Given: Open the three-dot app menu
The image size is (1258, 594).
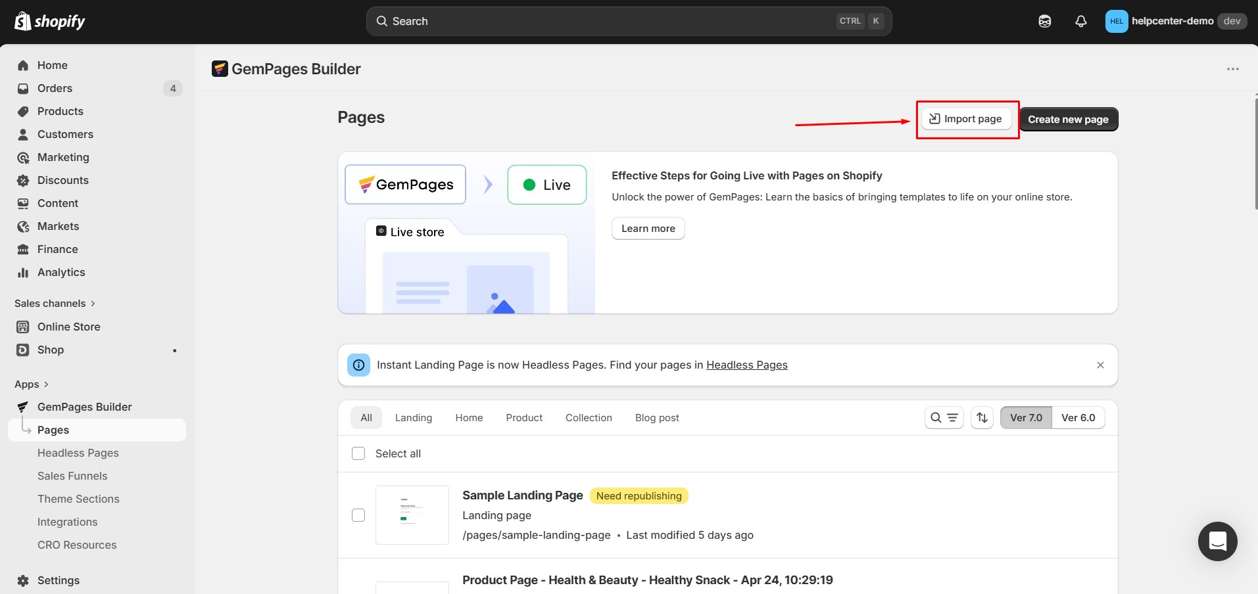Looking at the screenshot, I should coord(1232,68).
